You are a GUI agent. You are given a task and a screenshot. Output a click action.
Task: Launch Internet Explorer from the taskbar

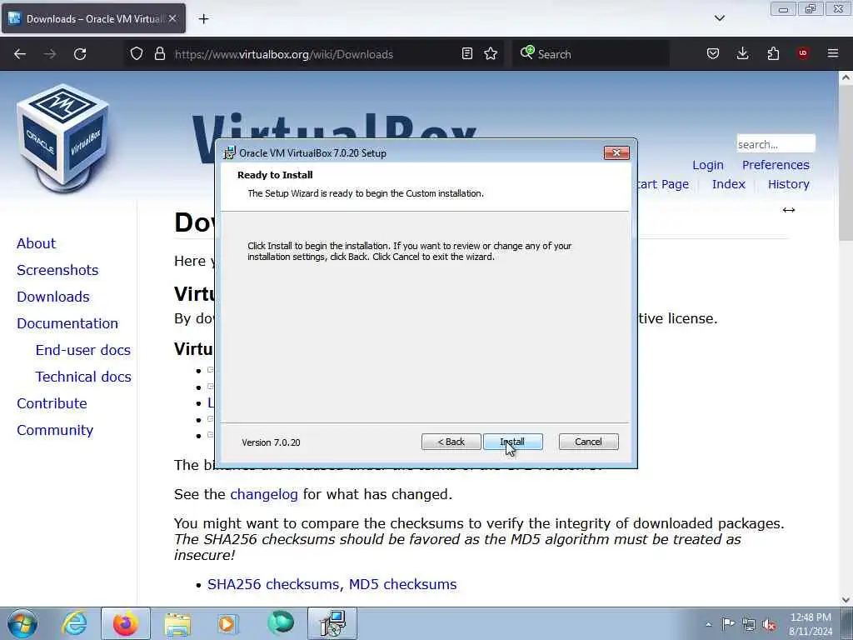[x=74, y=623]
